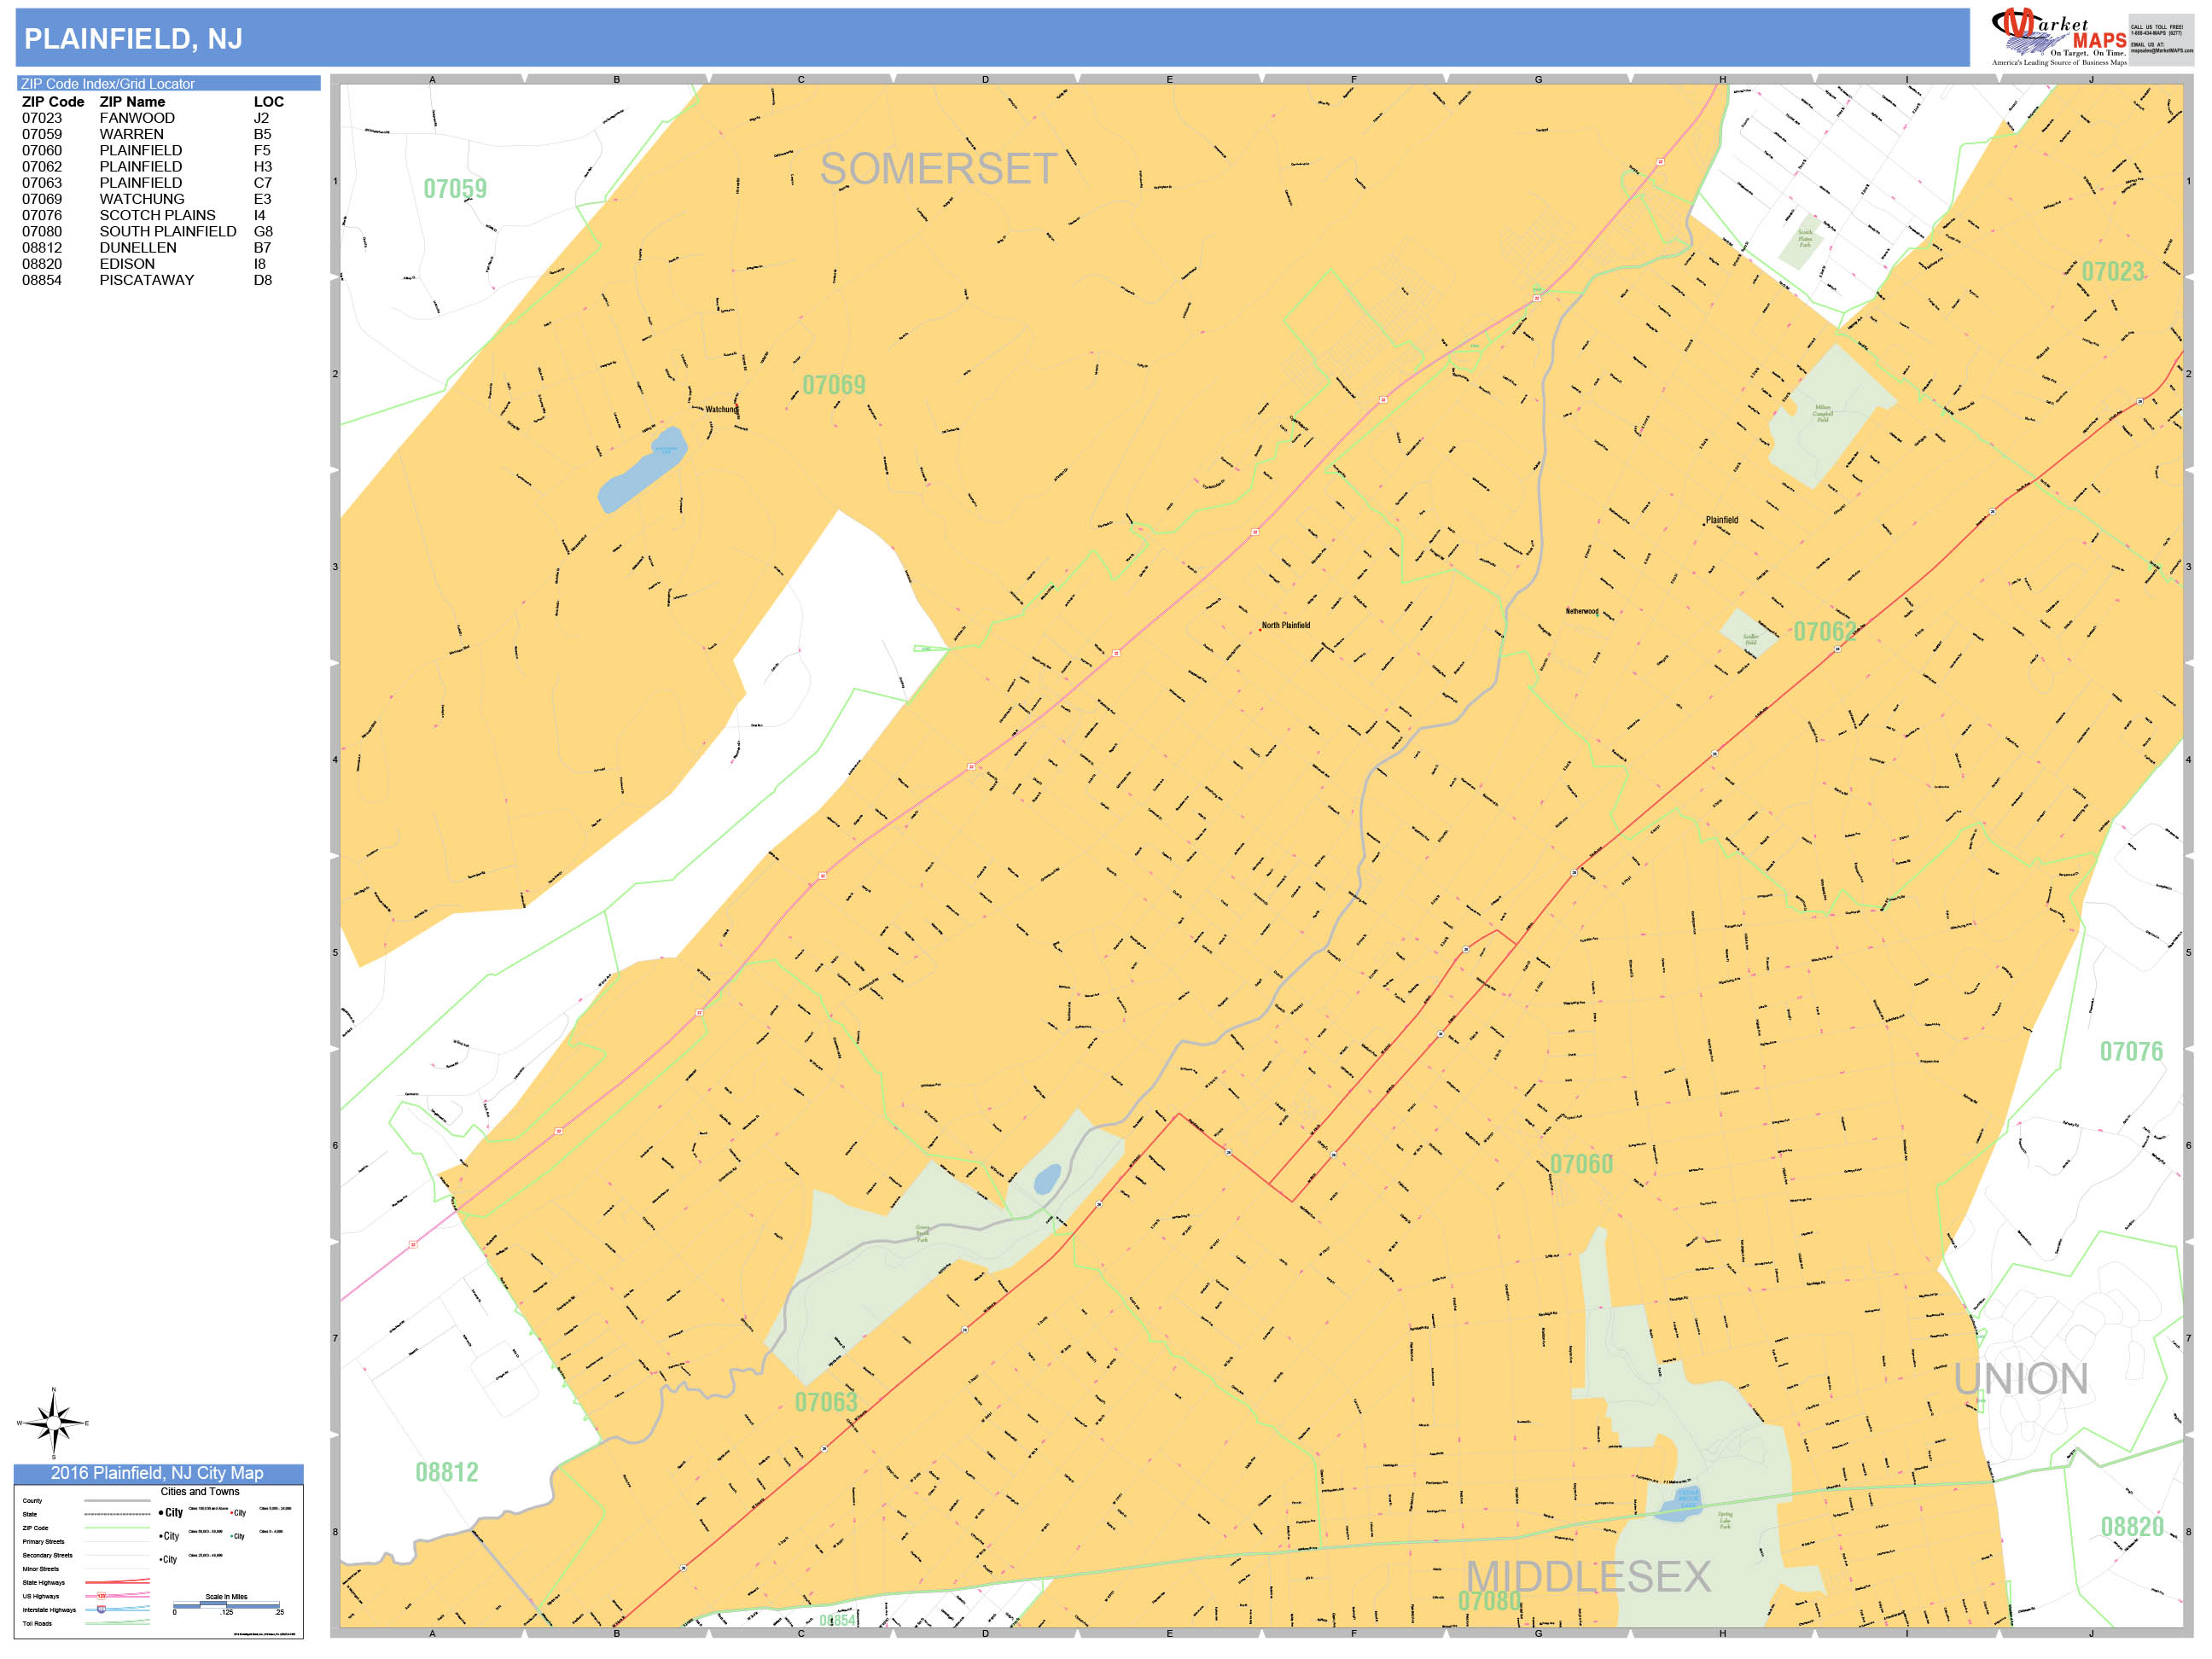Image resolution: width=2212 pixels, height=1659 pixels.
Task: Select the large City population dot in legend
Action: pyautogui.click(x=161, y=1513)
